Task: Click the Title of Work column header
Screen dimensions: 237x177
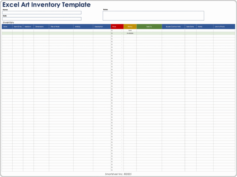Action: pyautogui.click(x=61, y=27)
